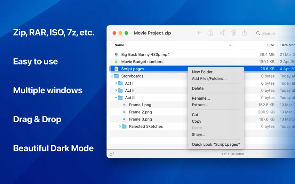This screenshot has width=295, height=184.
Task: Click the Storyboards folder icon
Action: click(x=117, y=76)
